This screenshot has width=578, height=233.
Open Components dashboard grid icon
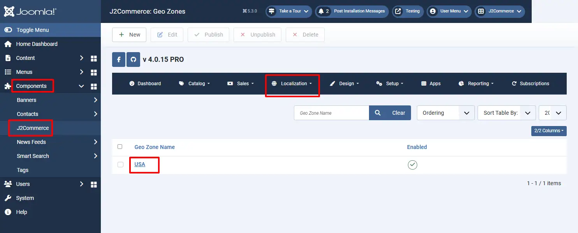pyautogui.click(x=93, y=86)
